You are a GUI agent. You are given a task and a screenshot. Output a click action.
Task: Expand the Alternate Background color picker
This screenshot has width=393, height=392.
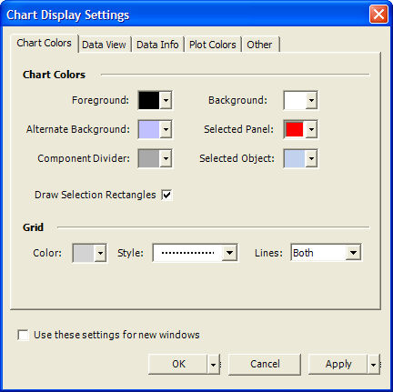coord(166,129)
